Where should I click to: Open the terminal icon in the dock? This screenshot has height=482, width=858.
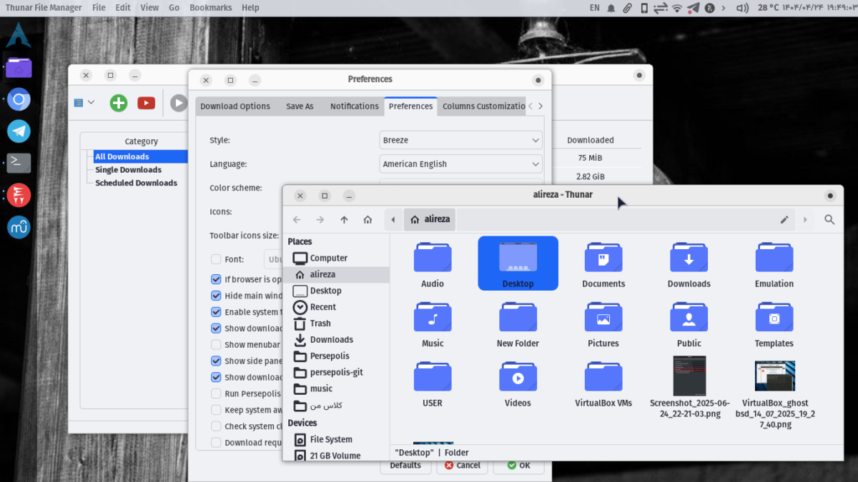pos(19,163)
